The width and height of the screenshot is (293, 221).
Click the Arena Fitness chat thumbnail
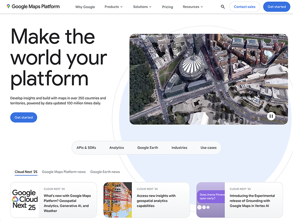pyautogui.click(x=211, y=200)
